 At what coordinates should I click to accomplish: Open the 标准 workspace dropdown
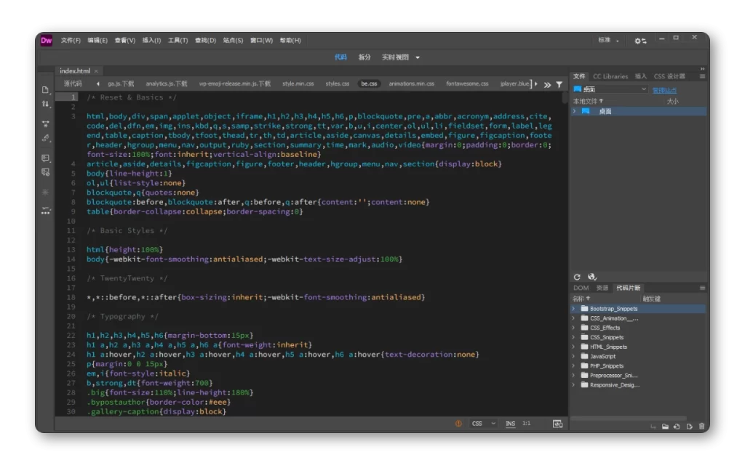pos(609,41)
